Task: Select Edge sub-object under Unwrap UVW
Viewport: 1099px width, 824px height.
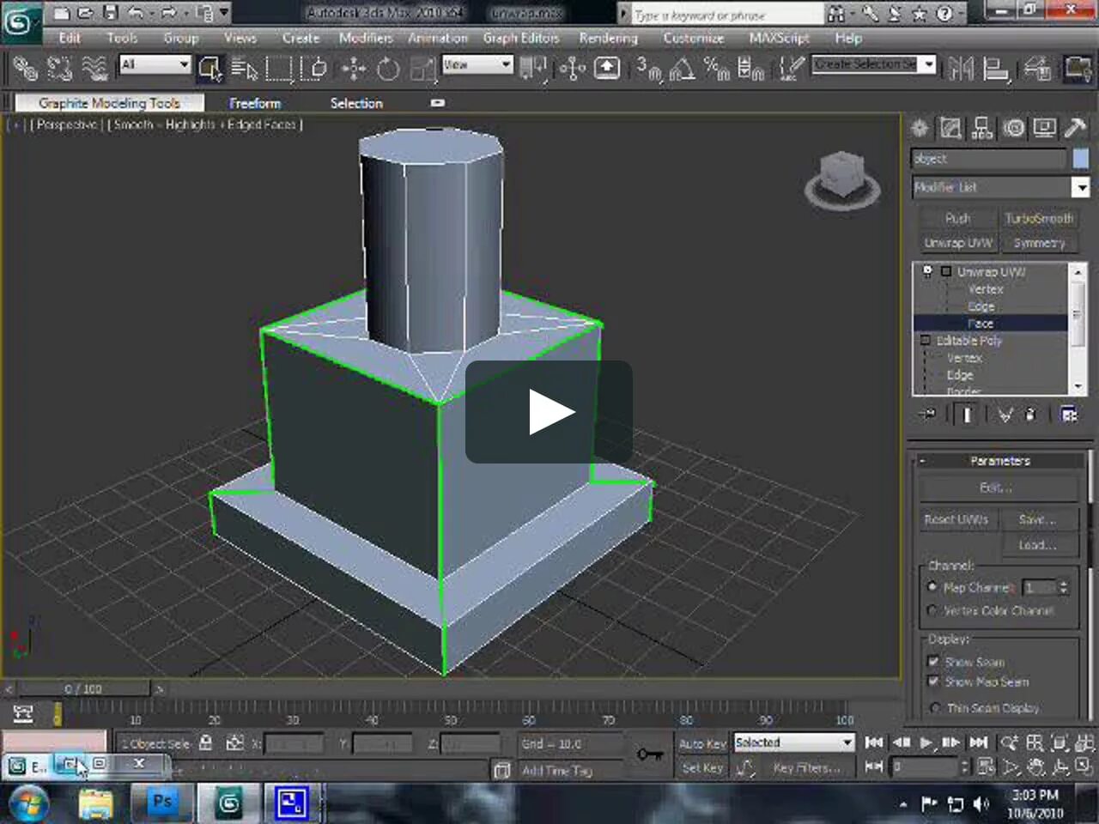Action: (981, 306)
